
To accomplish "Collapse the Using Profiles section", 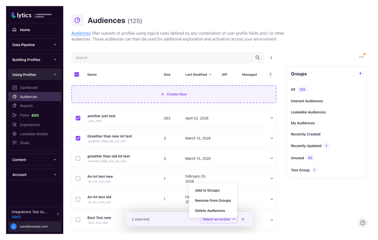I will [x=55, y=74].
